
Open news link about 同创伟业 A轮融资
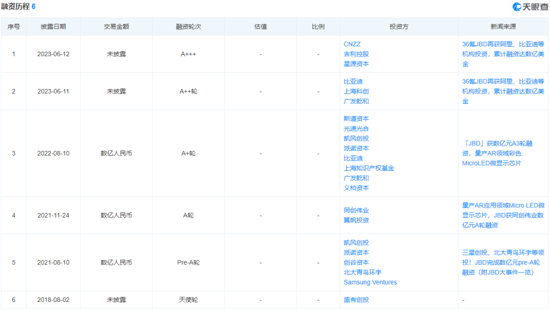503,215
